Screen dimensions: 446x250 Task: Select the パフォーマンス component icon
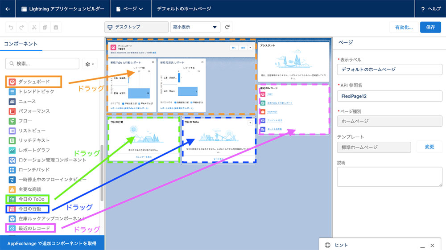[x=12, y=111]
